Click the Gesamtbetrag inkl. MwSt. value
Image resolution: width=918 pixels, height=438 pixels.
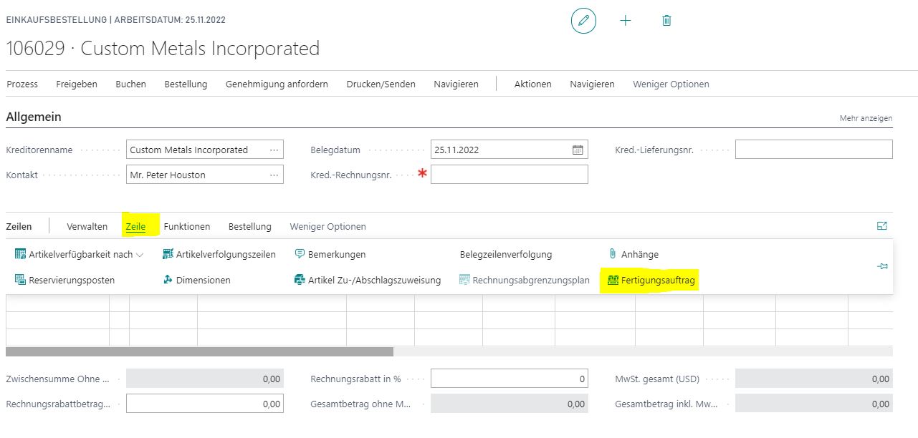click(x=814, y=404)
